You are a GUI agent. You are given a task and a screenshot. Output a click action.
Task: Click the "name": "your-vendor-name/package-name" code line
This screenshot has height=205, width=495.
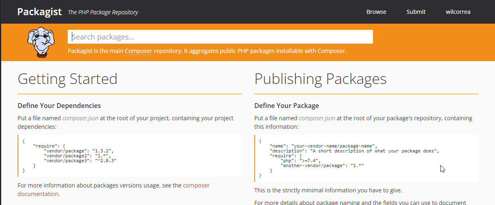[324, 146]
